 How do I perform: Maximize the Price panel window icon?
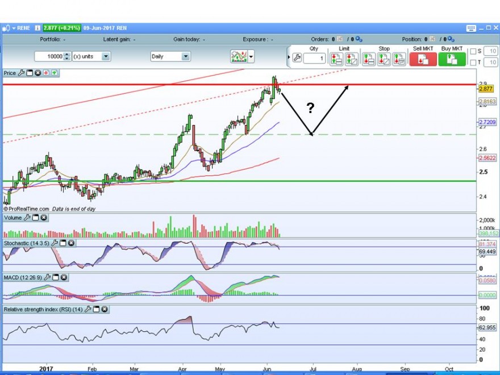coord(30,73)
